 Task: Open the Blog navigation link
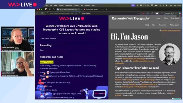coord(147,25)
